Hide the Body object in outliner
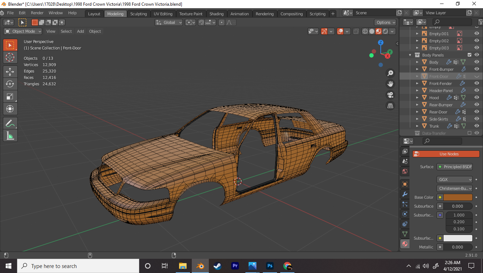The height and width of the screenshot is (273, 483). click(x=477, y=62)
